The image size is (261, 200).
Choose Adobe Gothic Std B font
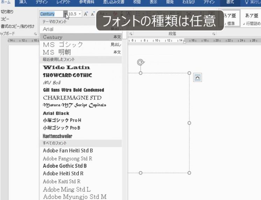(81, 166)
